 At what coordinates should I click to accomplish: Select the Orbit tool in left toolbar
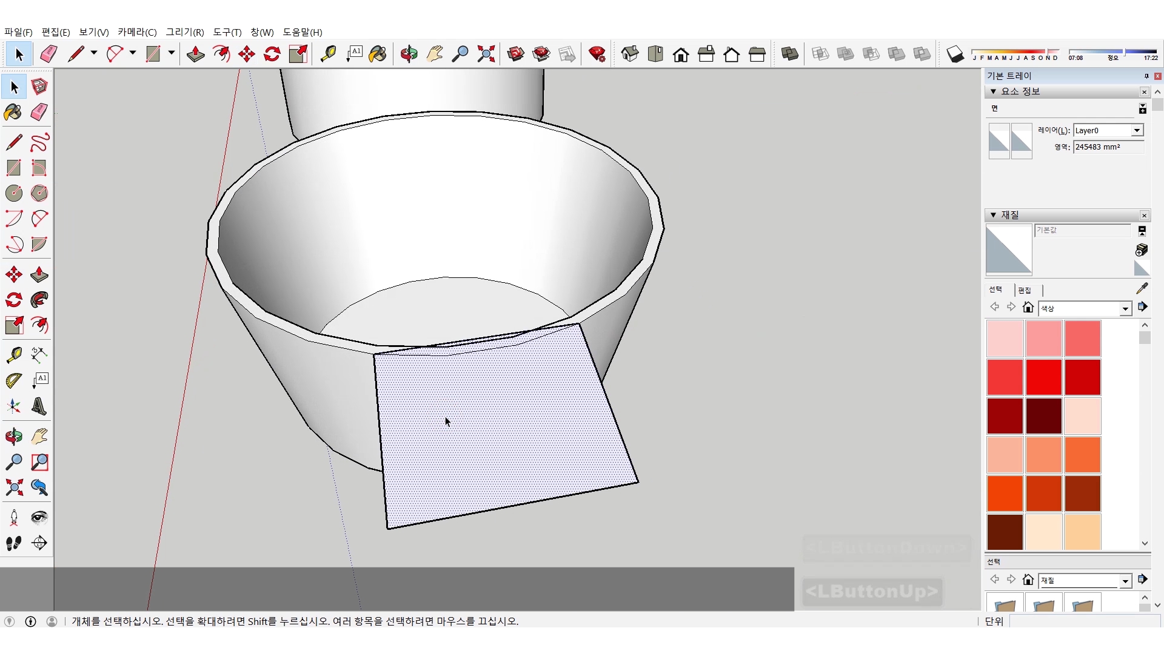click(13, 436)
